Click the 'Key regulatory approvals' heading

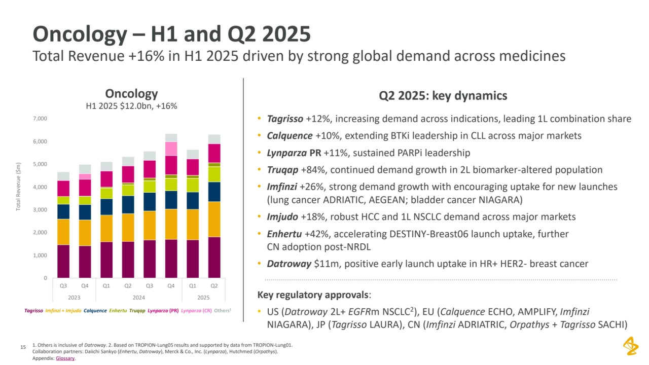pyautogui.click(x=315, y=295)
